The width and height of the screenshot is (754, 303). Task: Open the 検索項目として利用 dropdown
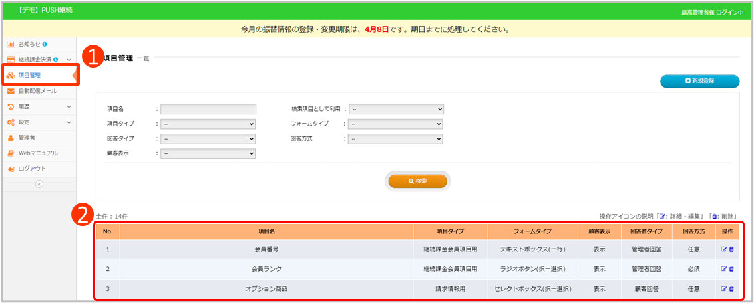pyautogui.click(x=397, y=109)
